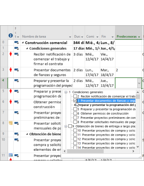Screen dimensions: 144x186
Task: Click the yellow note icon in row 8
Action: [11, 123]
